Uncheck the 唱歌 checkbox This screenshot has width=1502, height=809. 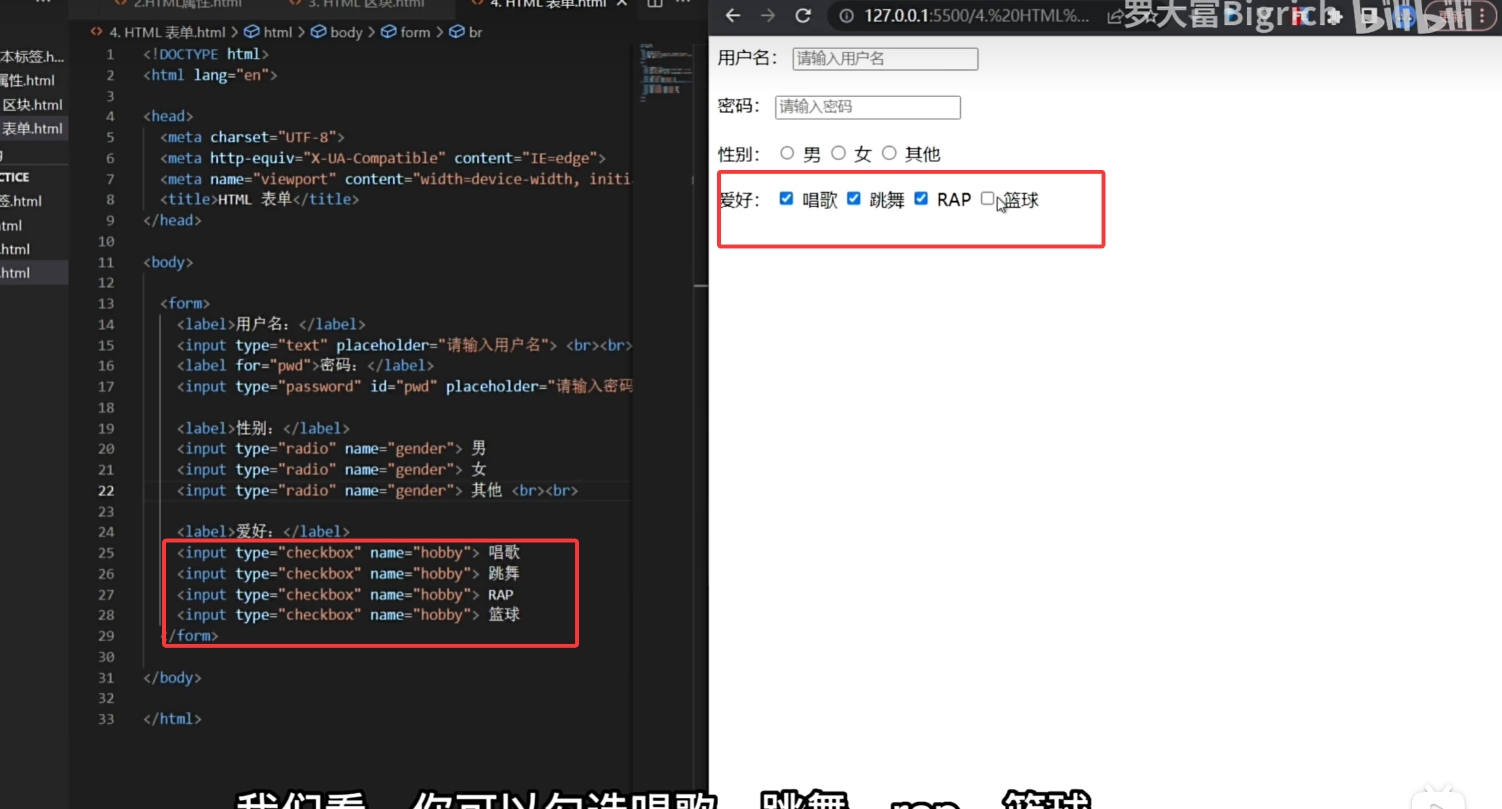786,199
